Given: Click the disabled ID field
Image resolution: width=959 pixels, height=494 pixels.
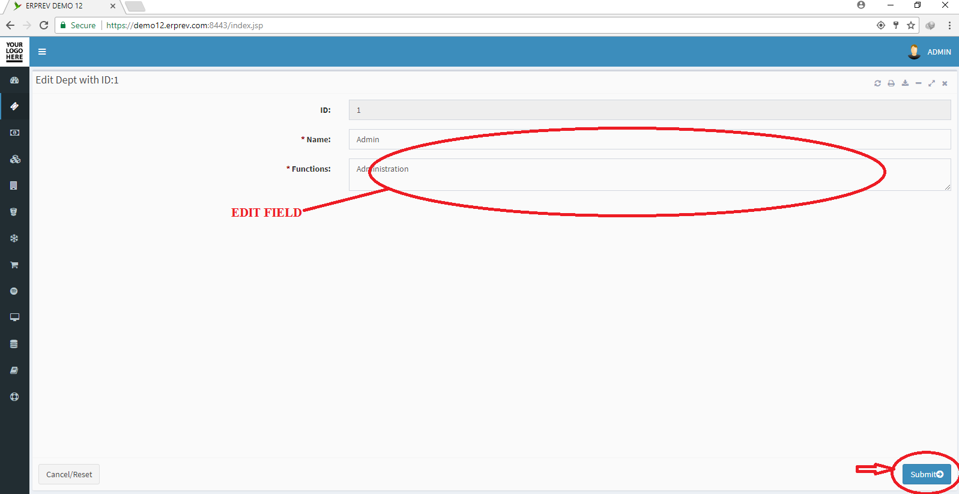Looking at the screenshot, I should [x=650, y=110].
